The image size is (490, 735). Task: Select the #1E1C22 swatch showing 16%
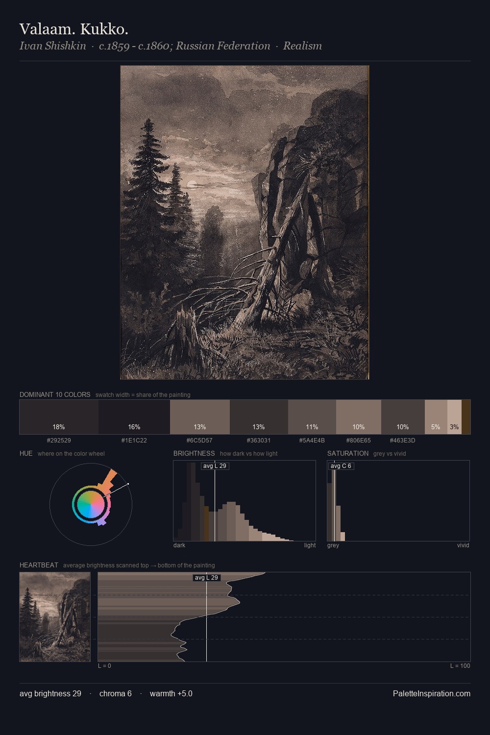tap(134, 417)
